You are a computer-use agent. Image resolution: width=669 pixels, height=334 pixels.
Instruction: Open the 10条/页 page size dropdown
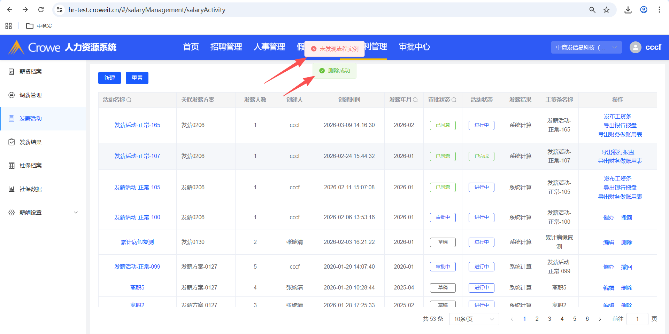point(474,319)
